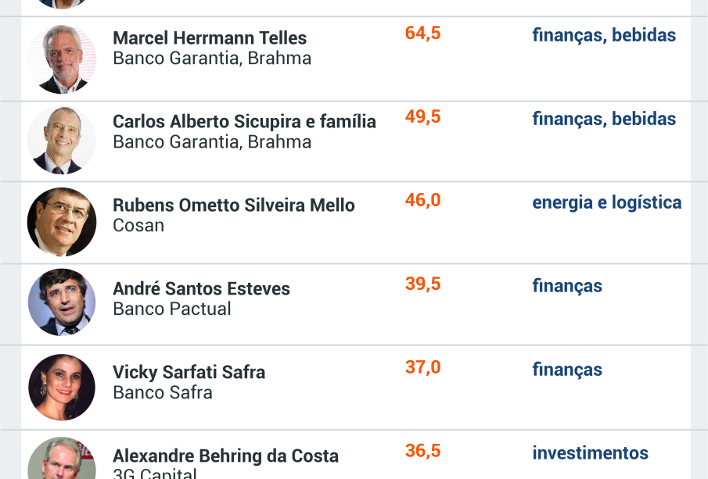Click the Vicky Sarfati Safra name
The height and width of the screenshot is (479, 708).
pyautogui.click(x=189, y=372)
